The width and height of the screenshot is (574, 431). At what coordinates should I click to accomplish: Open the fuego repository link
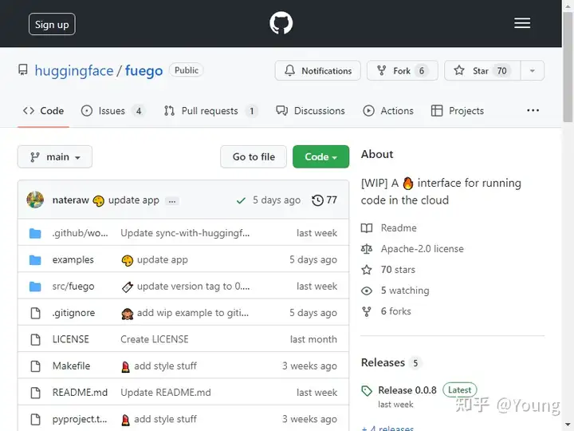[x=143, y=70]
